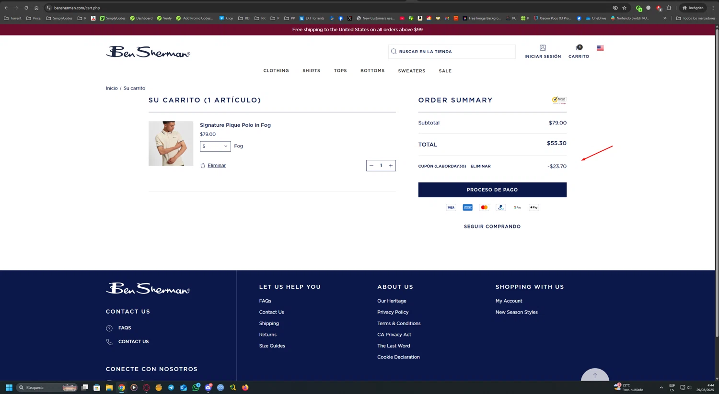Open the SimplyCodes bookmark folder
This screenshot has width=719, height=394.
pyautogui.click(x=59, y=18)
